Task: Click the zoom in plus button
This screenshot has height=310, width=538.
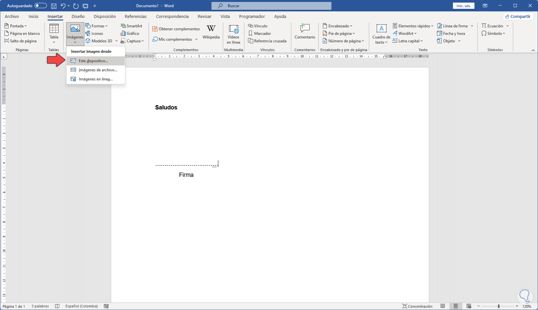Action: [x=517, y=306]
